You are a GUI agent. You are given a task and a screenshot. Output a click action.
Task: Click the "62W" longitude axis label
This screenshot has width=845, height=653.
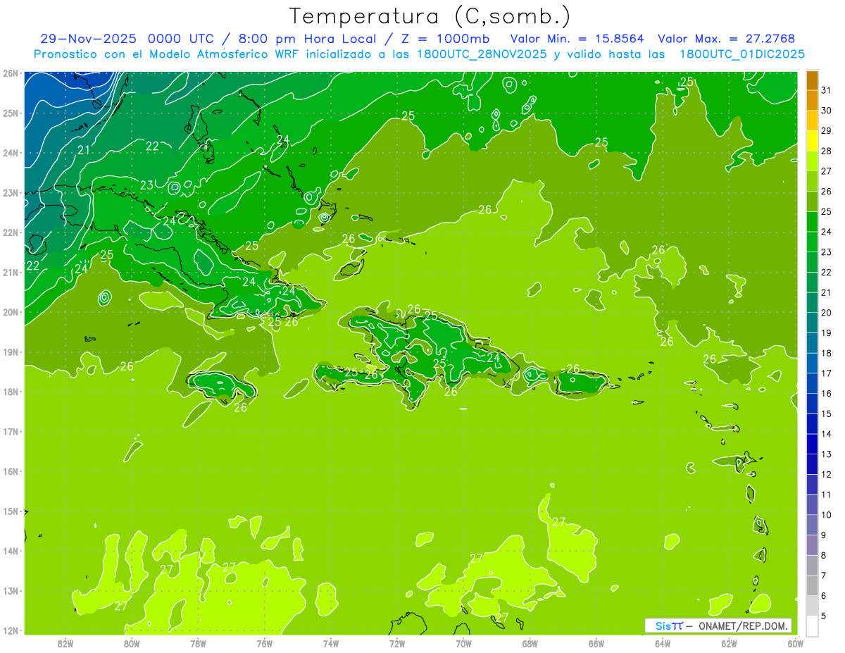(x=729, y=642)
